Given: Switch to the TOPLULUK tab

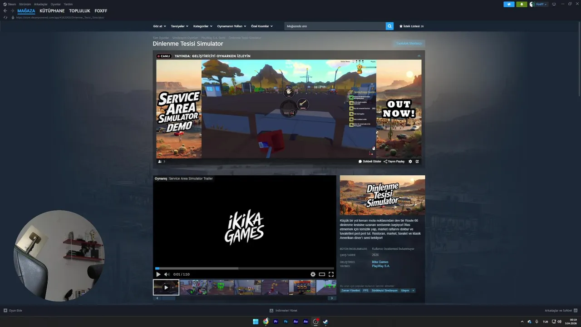Looking at the screenshot, I should (x=79, y=11).
